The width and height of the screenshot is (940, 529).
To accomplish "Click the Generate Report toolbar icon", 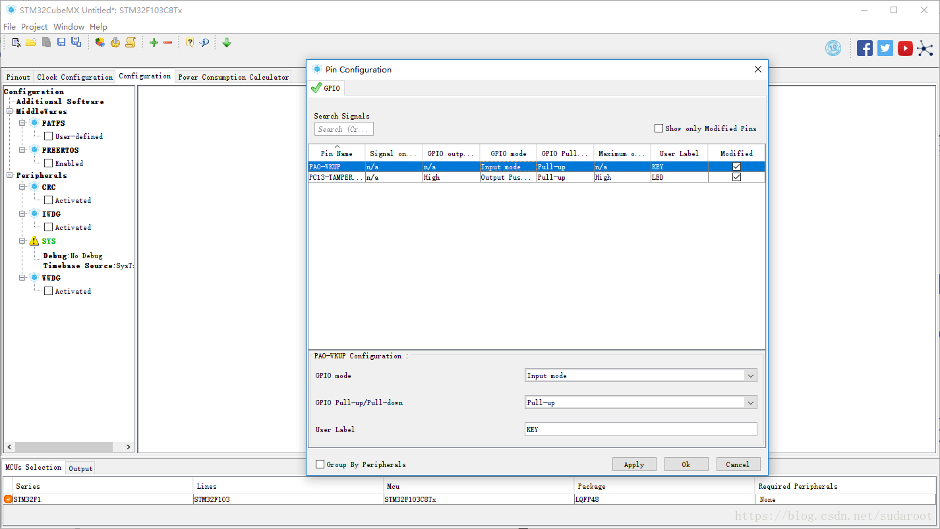I will [x=100, y=42].
